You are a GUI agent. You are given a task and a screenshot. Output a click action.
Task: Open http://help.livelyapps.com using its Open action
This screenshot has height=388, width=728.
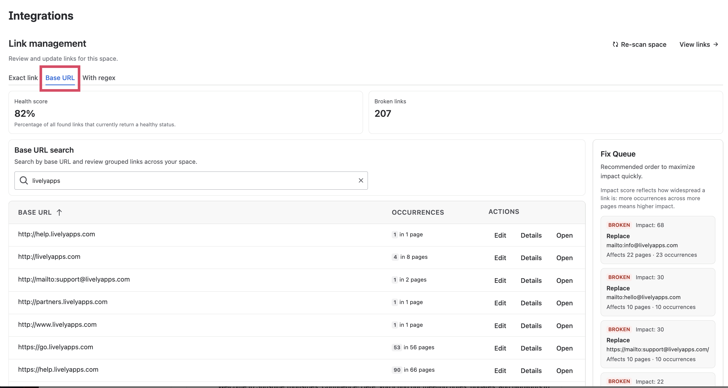pyautogui.click(x=564, y=235)
